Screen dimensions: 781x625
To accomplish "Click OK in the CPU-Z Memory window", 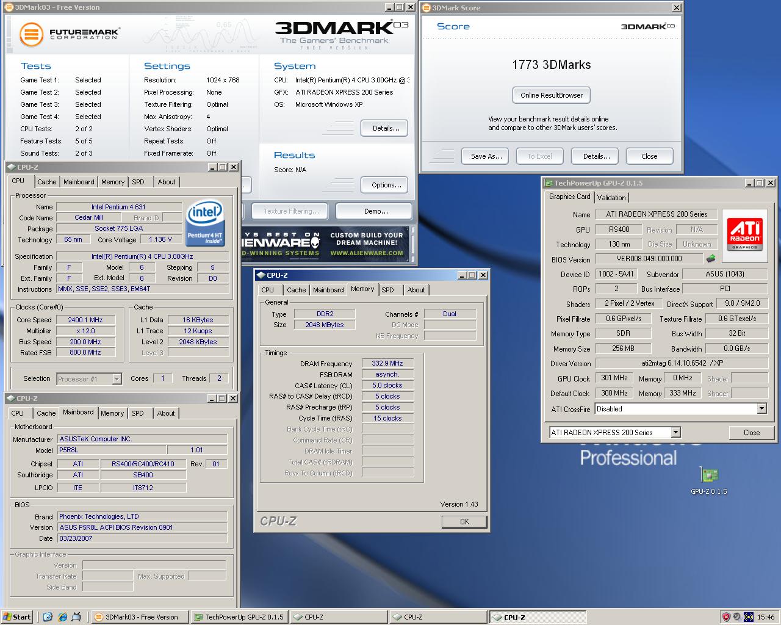I will coord(464,522).
